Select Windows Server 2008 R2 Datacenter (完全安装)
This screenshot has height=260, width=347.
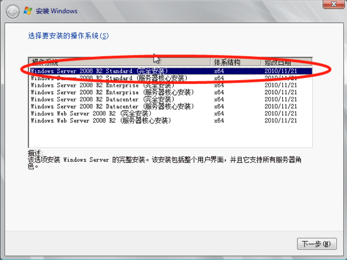(170, 99)
